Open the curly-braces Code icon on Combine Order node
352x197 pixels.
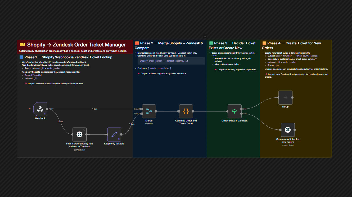point(186,111)
